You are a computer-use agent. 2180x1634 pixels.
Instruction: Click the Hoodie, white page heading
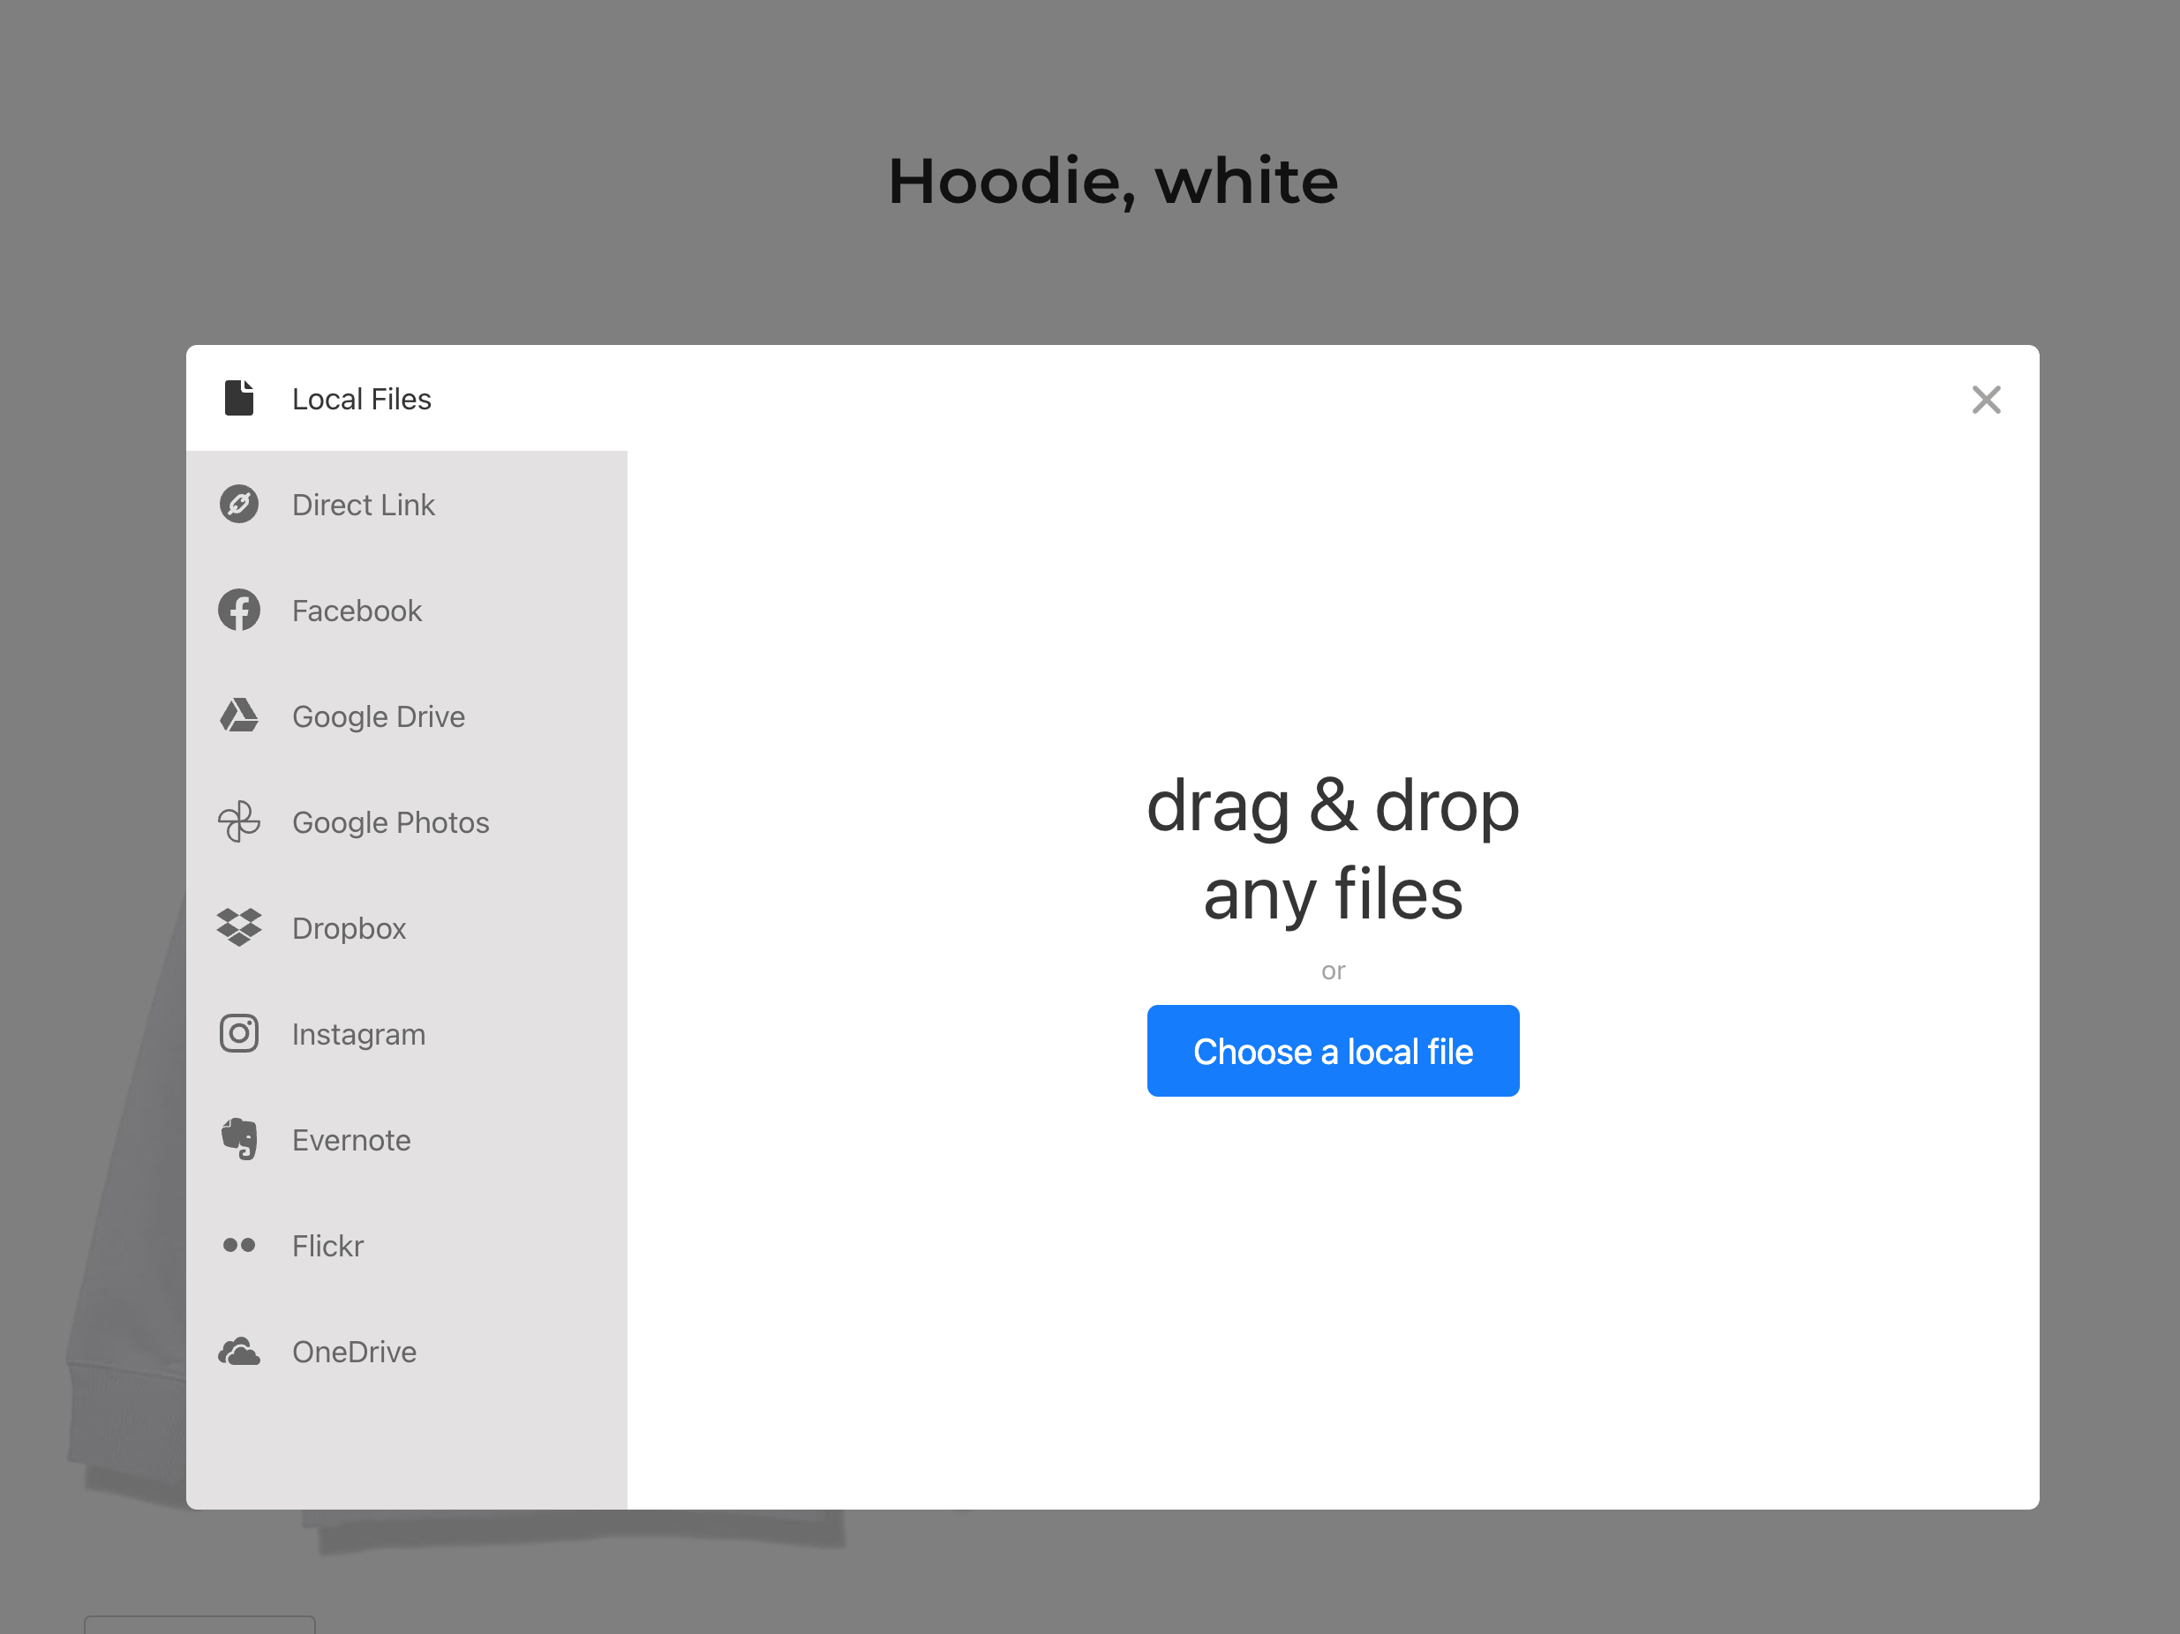point(1113,183)
